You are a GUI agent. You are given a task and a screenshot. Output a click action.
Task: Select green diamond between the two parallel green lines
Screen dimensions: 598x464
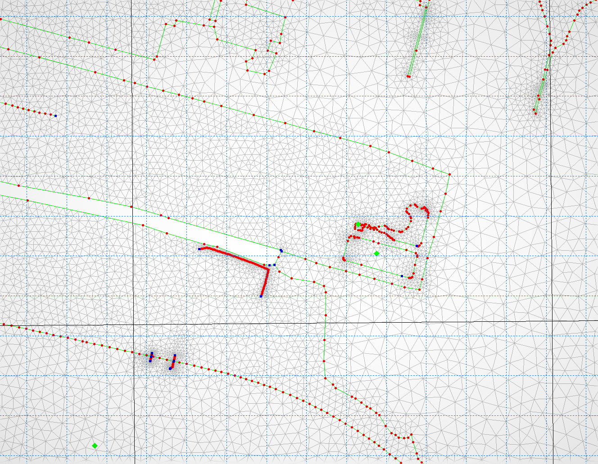point(376,253)
